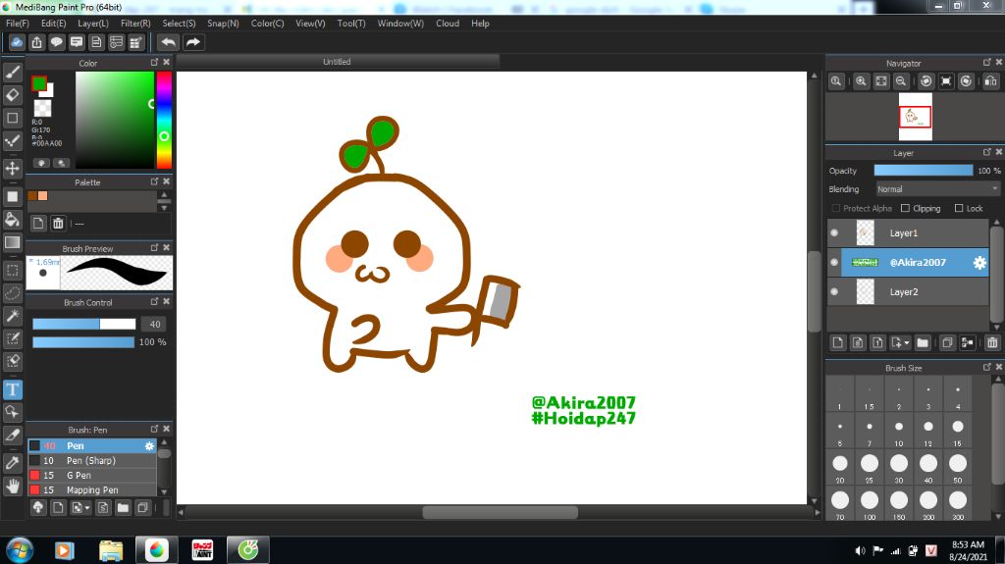Click the export/share icon in toolbar
Screen dimensions: 1005x564
point(36,42)
